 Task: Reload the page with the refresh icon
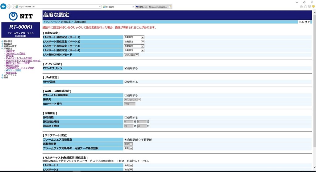tap(14, 7)
